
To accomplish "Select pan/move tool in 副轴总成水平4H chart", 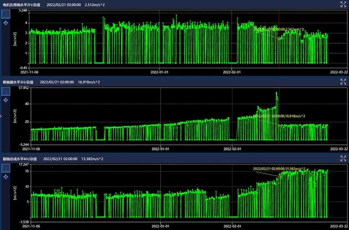I will (6, 177).
